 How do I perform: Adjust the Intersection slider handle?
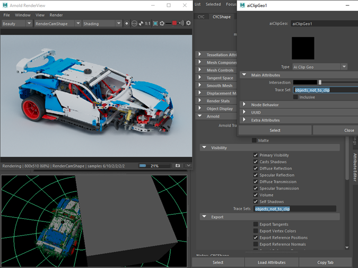[x=320, y=82]
